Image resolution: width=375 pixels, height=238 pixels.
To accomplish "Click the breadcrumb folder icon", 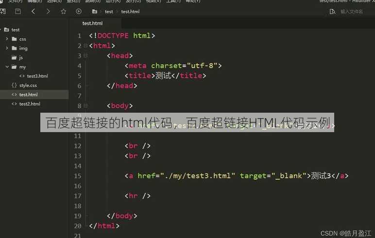I will click(x=94, y=12).
